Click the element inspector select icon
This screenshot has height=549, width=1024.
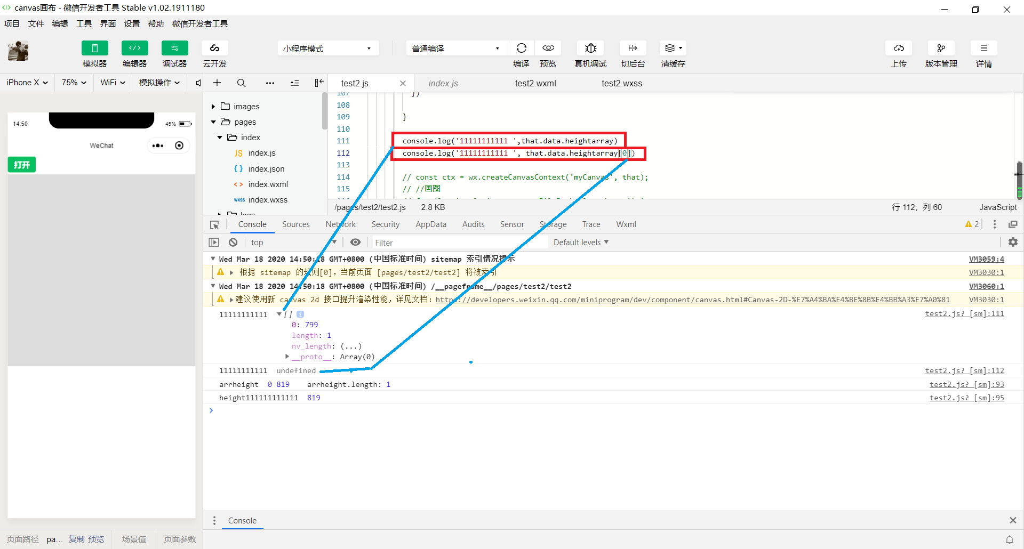[x=214, y=224]
